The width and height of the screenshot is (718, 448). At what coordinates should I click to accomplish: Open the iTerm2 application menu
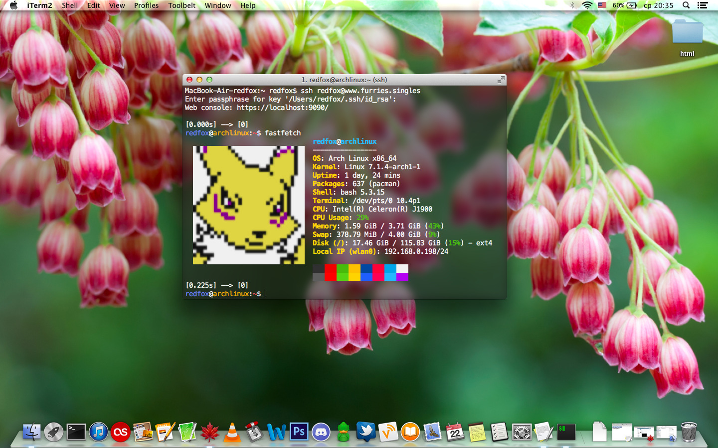(x=39, y=5)
